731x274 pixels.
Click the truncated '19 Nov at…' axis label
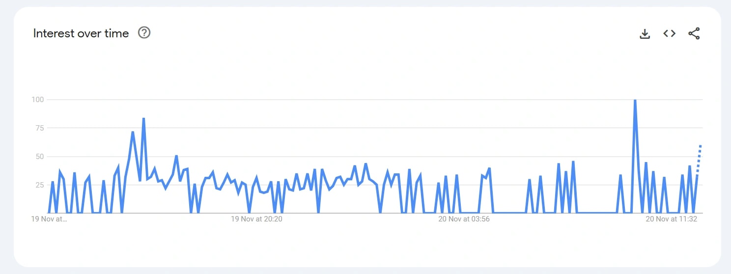point(49,219)
